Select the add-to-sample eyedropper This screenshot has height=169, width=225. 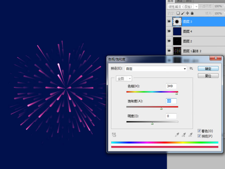coord(184,135)
